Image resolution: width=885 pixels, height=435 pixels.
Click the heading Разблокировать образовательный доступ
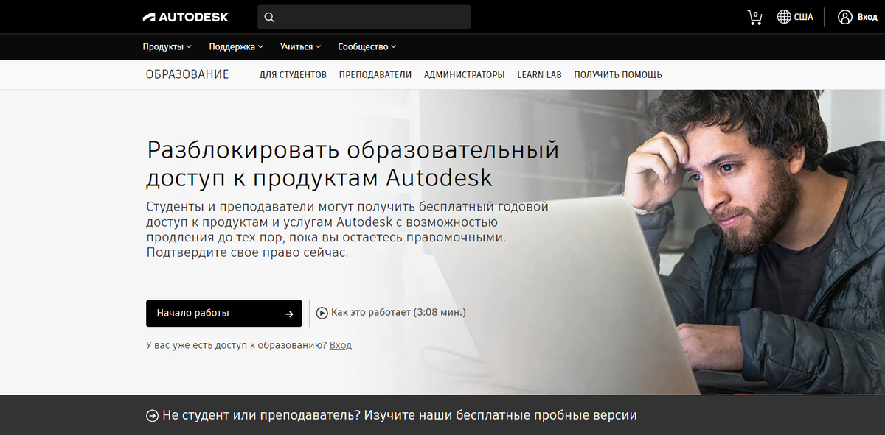pos(353,163)
